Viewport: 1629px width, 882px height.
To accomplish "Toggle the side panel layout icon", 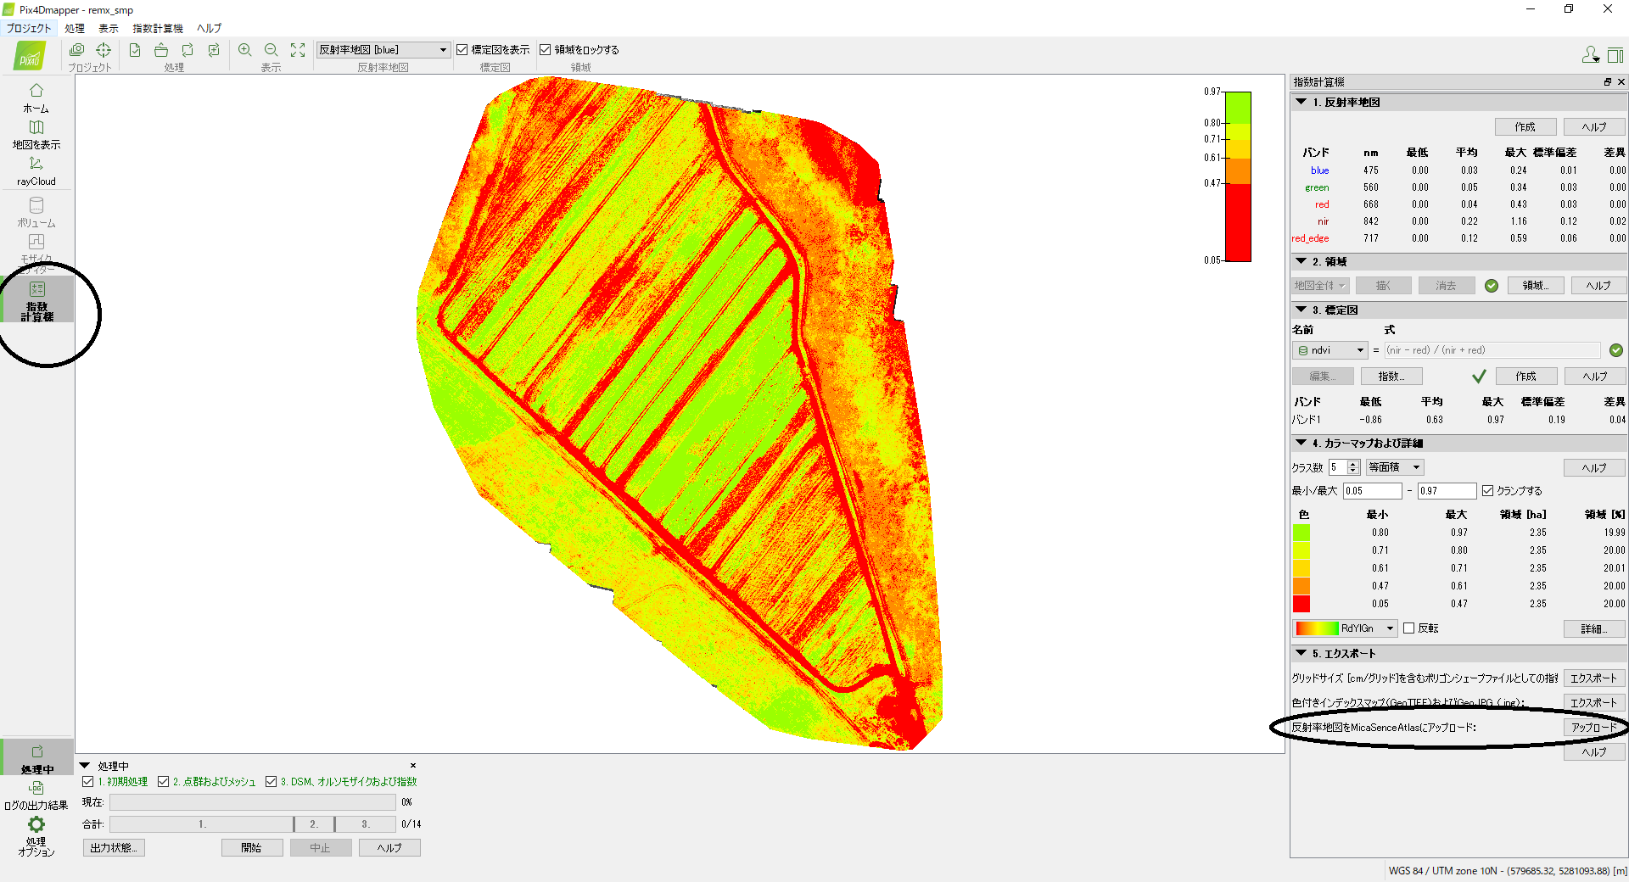I will [1615, 55].
